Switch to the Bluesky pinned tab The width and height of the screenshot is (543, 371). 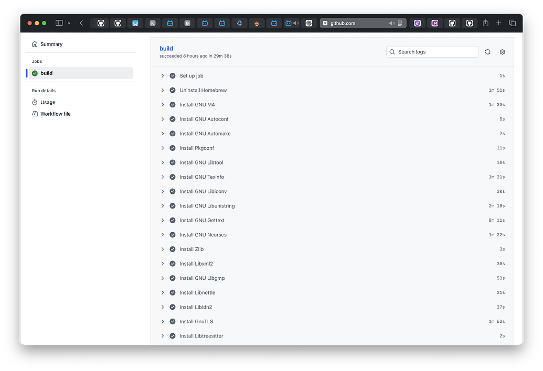click(x=135, y=23)
